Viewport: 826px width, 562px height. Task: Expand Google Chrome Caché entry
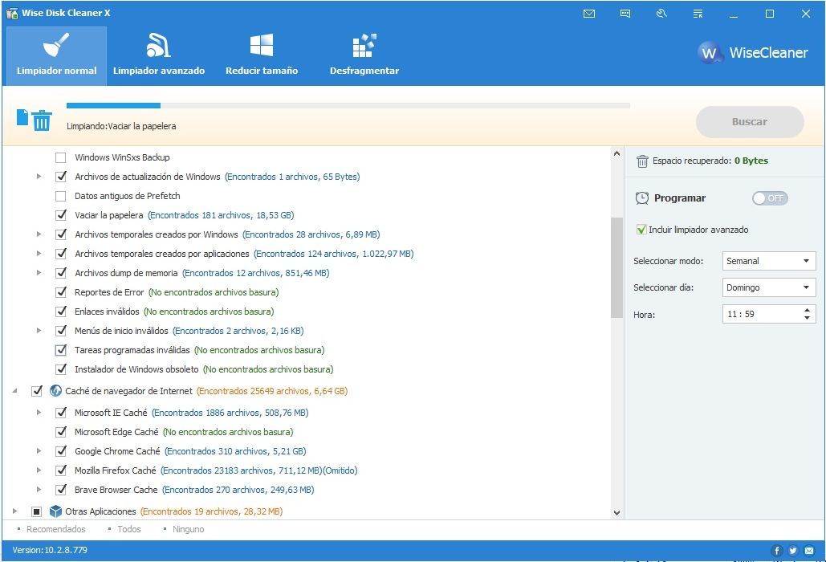tap(39, 451)
